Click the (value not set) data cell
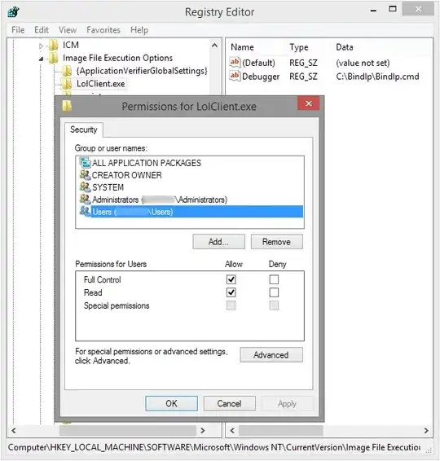 point(363,63)
